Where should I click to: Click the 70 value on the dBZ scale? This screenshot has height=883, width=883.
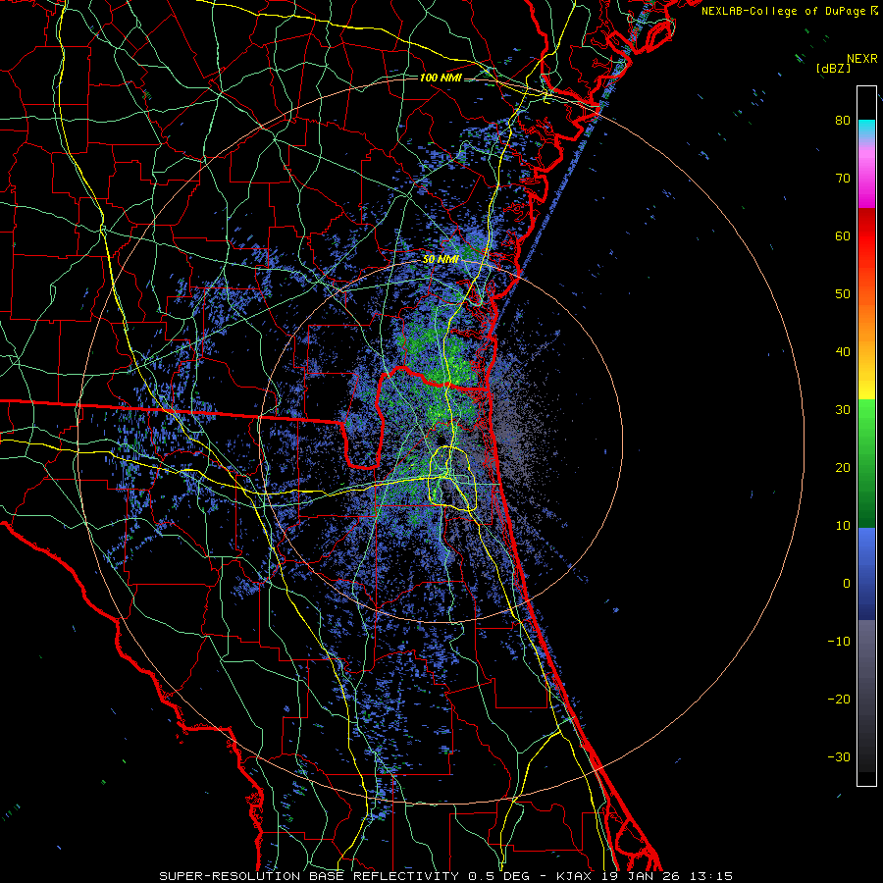843,179
